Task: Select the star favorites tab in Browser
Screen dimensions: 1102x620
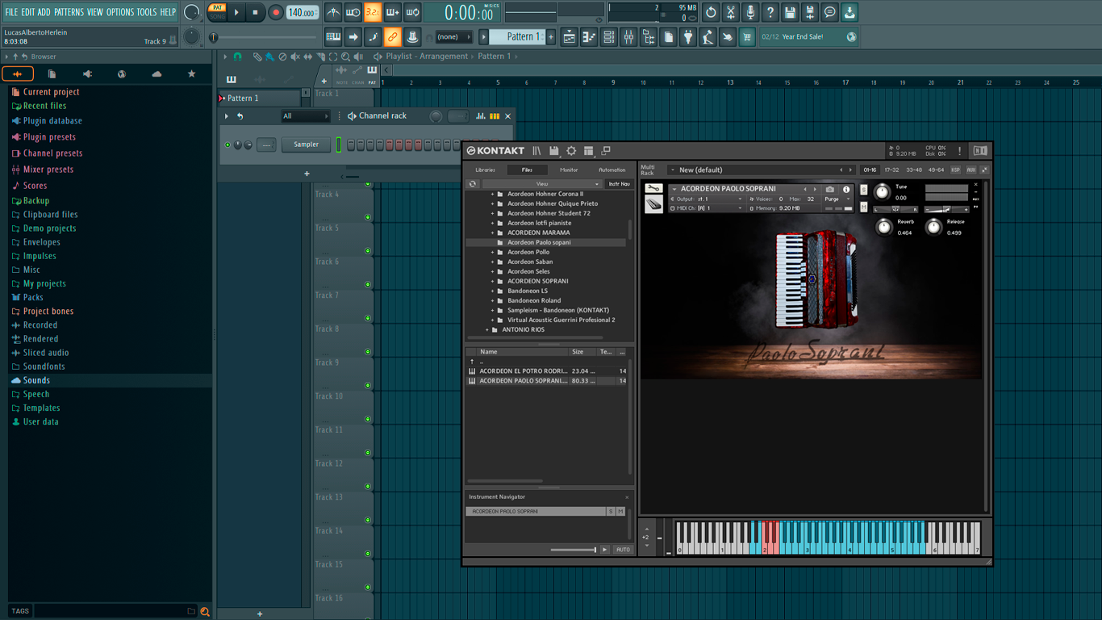Action: pos(191,74)
